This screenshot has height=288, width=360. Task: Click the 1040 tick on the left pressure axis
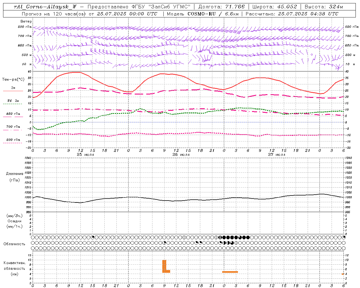tap(28, 158)
